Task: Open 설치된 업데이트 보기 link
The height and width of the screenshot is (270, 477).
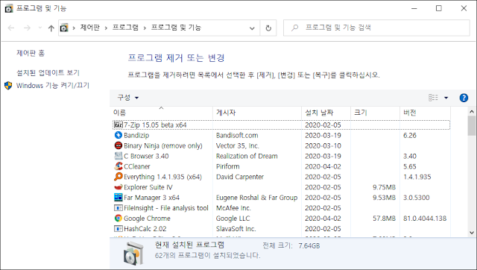Action: (48, 73)
